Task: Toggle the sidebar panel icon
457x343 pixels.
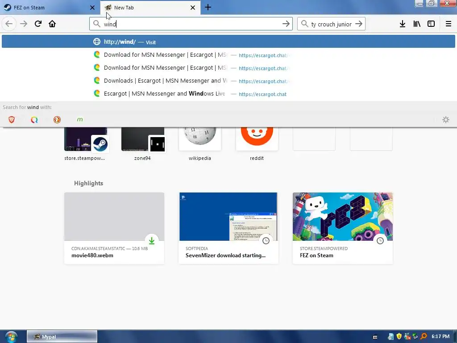Action: 431,24
